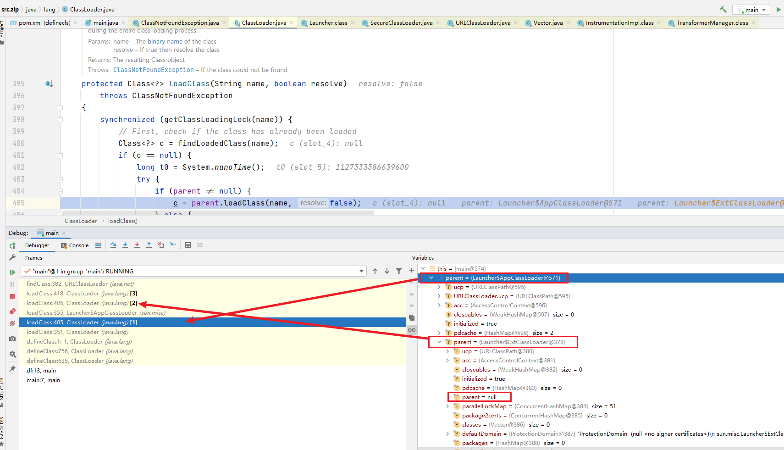This screenshot has height=450, width=784.
Task: Click ClassNotFoundException link in Throws doc
Action: 154,70
